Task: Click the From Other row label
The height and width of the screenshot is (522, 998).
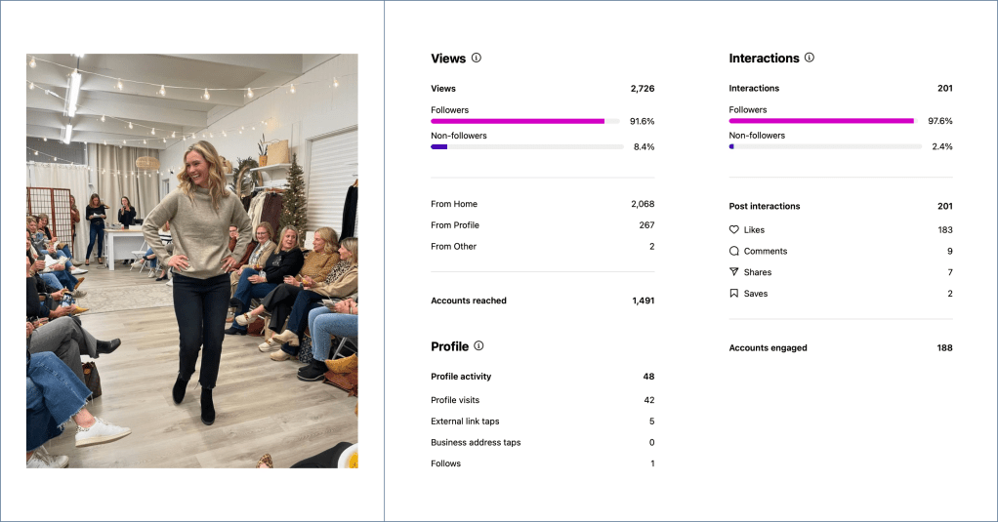Action: (x=453, y=247)
